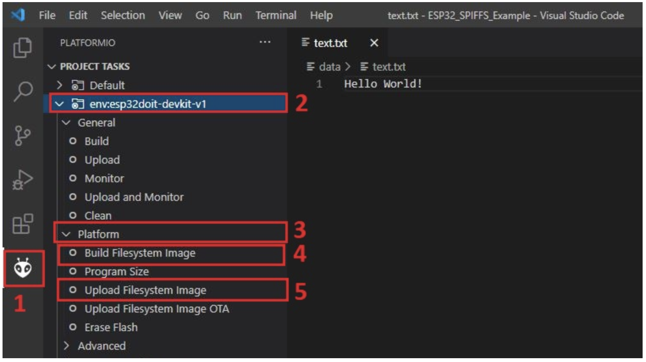The height and width of the screenshot is (362, 646).
Task: Run Upload Filesystem Image OTA task
Action: (157, 309)
